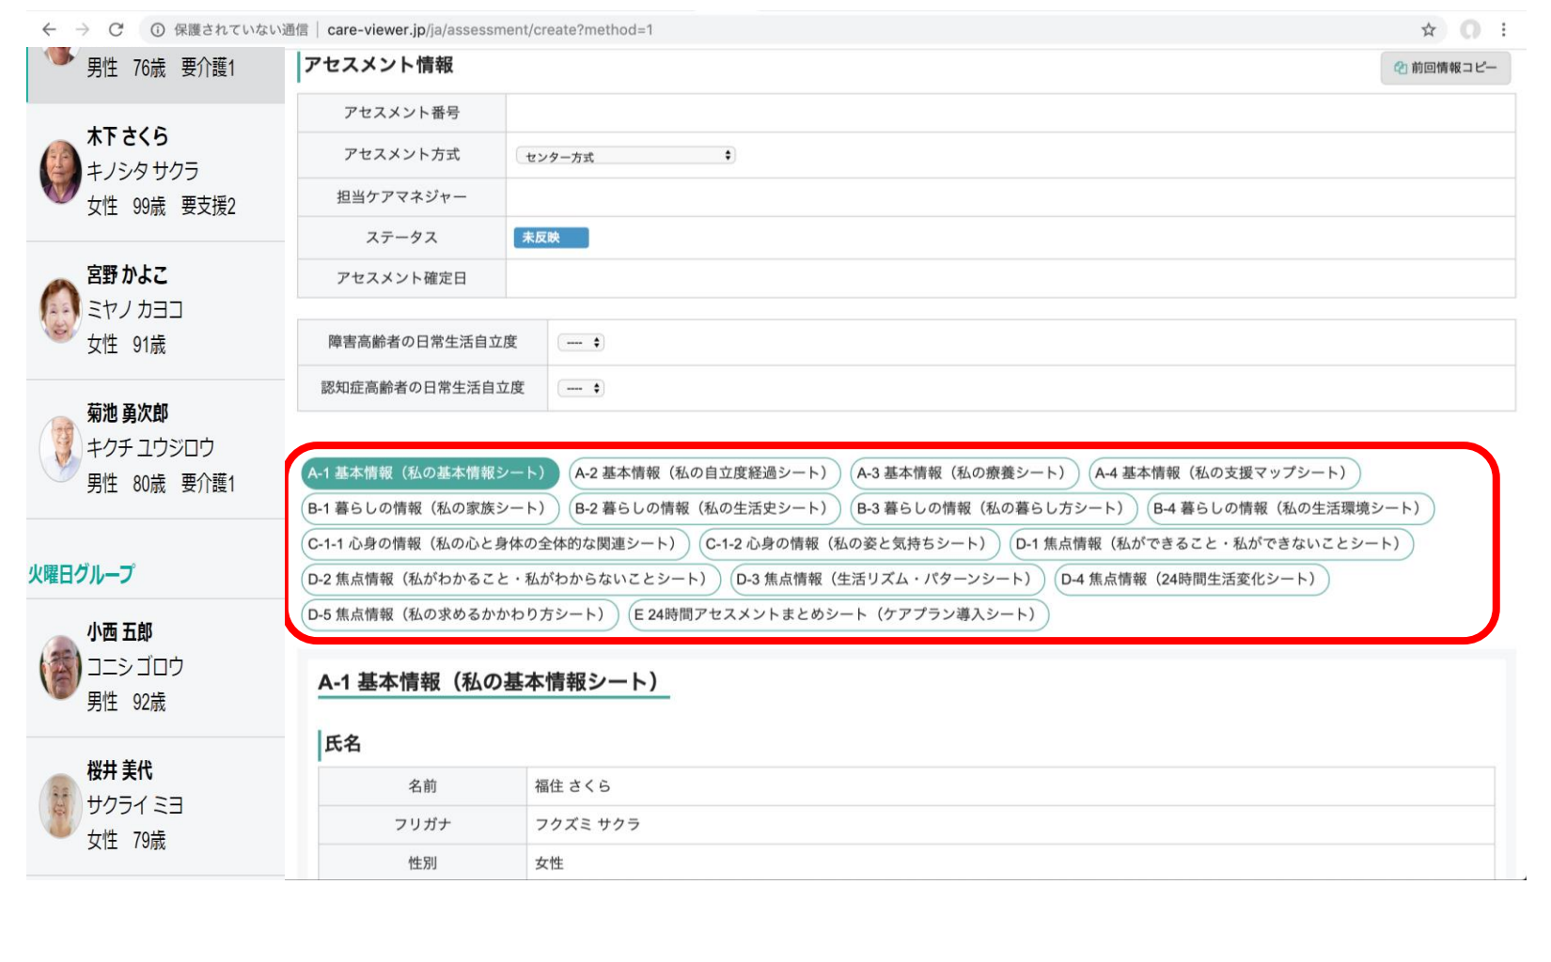Select patient 桜井 美代 in sidebar

(155, 805)
